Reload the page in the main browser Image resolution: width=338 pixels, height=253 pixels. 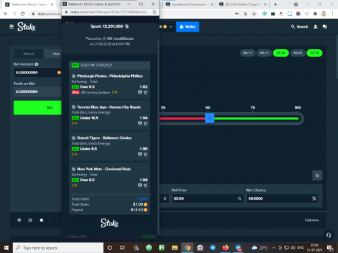click(x=22, y=13)
